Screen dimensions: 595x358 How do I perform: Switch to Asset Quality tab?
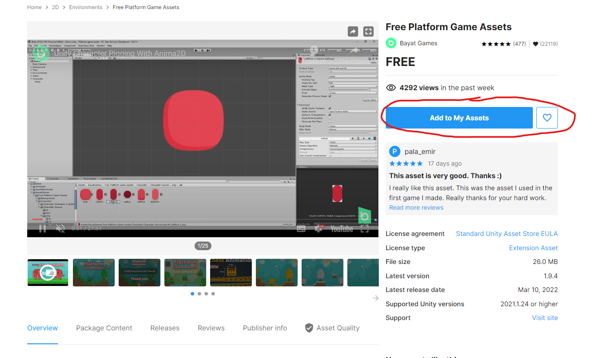tap(338, 328)
